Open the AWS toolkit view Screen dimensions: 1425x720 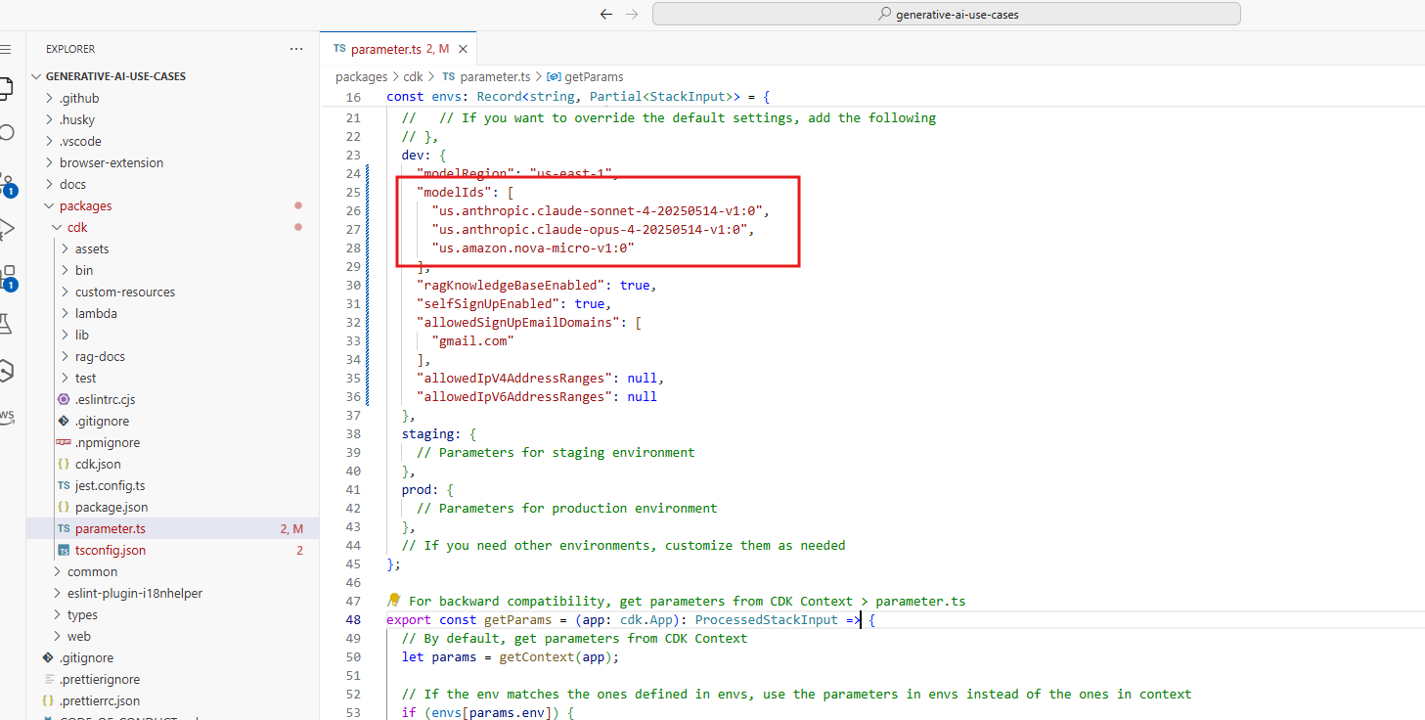coord(7,416)
